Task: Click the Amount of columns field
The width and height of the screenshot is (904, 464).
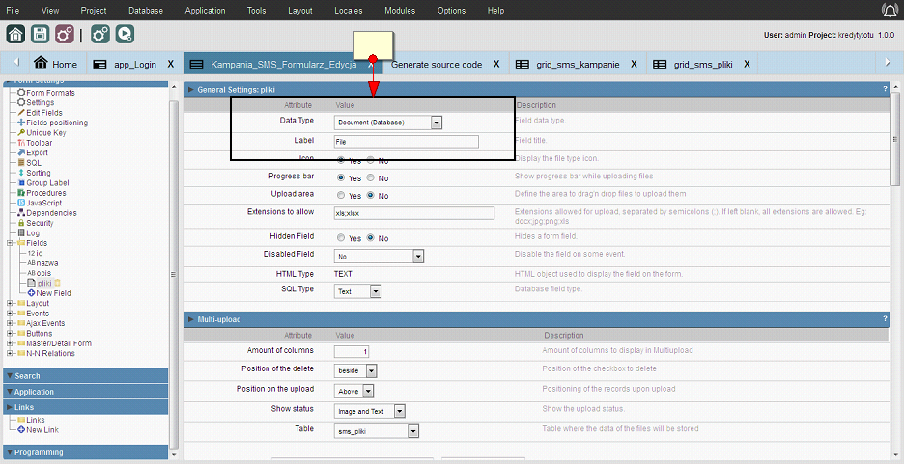Action: click(352, 351)
